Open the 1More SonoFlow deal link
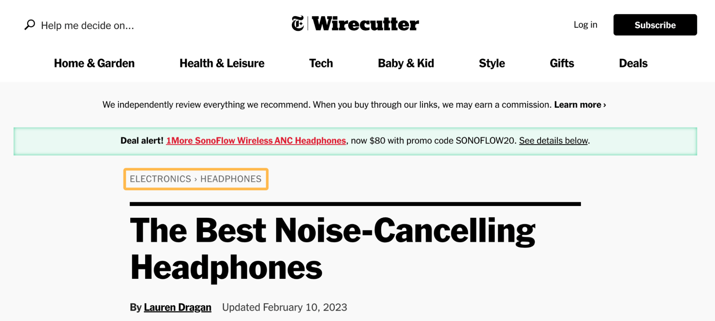715x321 pixels. (x=256, y=140)
